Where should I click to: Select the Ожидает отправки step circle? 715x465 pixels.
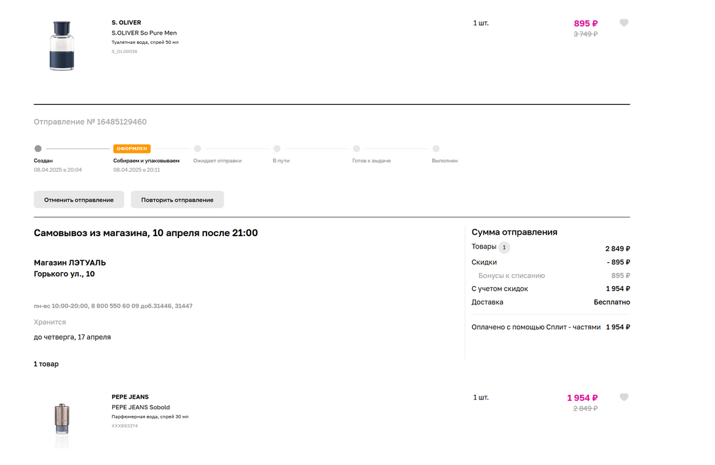click(x=197, y=149)
